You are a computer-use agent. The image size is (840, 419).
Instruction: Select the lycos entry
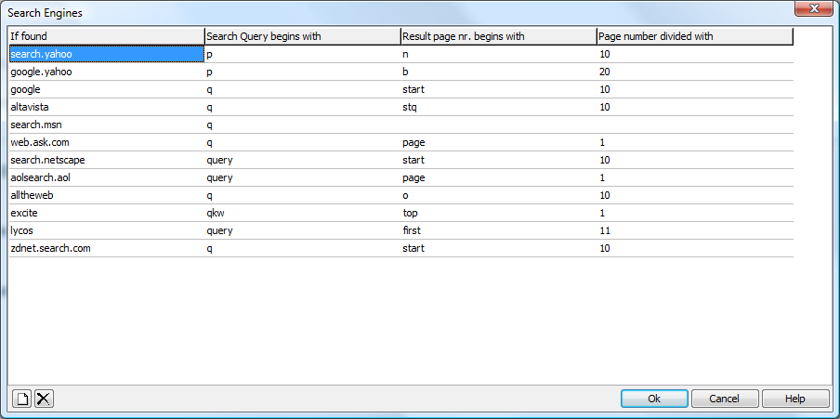pos(107,231)
